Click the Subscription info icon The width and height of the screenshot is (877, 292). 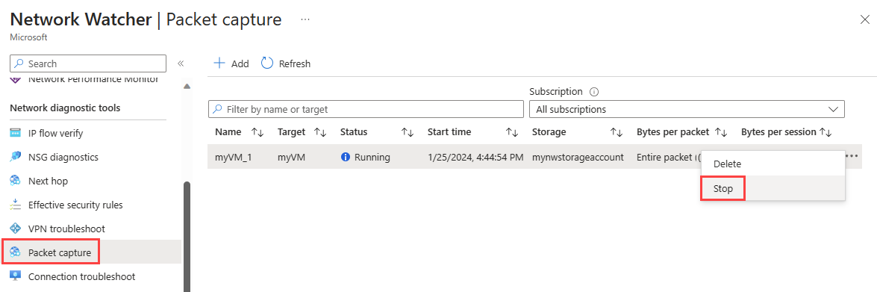(594, 91)
